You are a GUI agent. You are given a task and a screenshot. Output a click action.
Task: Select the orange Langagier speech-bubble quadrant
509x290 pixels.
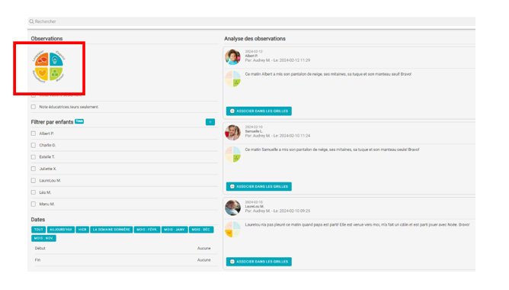[x=42, y=60]
